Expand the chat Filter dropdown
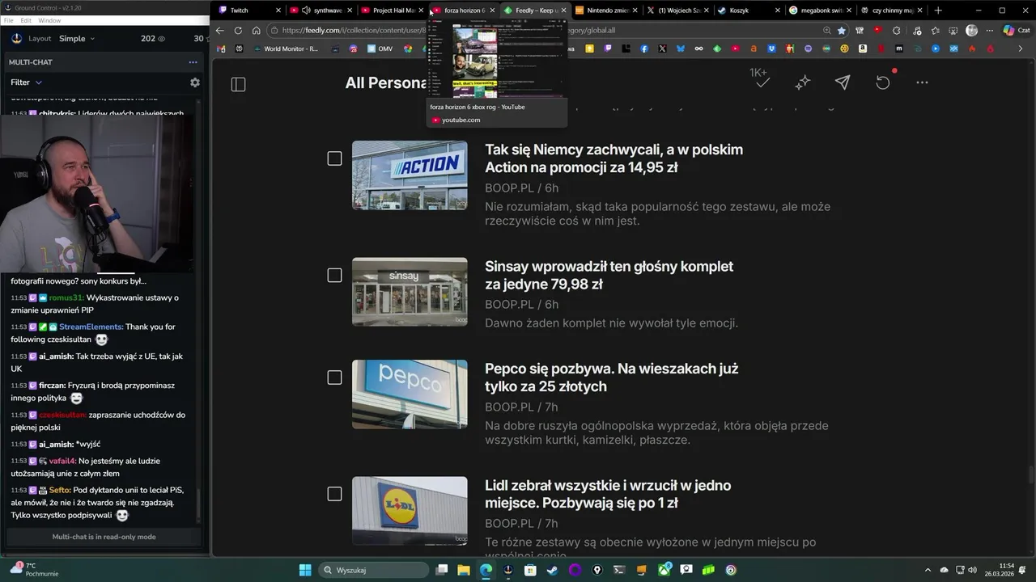The height and width of the screenshot is (582, 1036). pyautogui.click(x=26, y=82)
